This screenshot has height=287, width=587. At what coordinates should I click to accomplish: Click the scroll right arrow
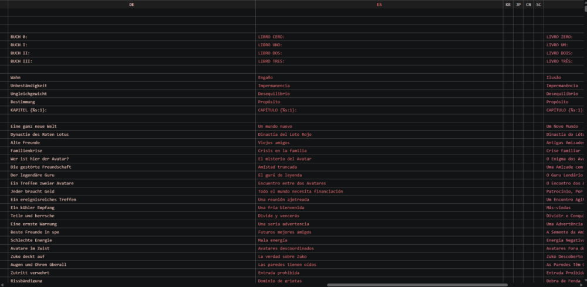[581, 285]
